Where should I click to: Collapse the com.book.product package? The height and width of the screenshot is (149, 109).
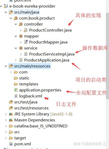coord(11,18)
